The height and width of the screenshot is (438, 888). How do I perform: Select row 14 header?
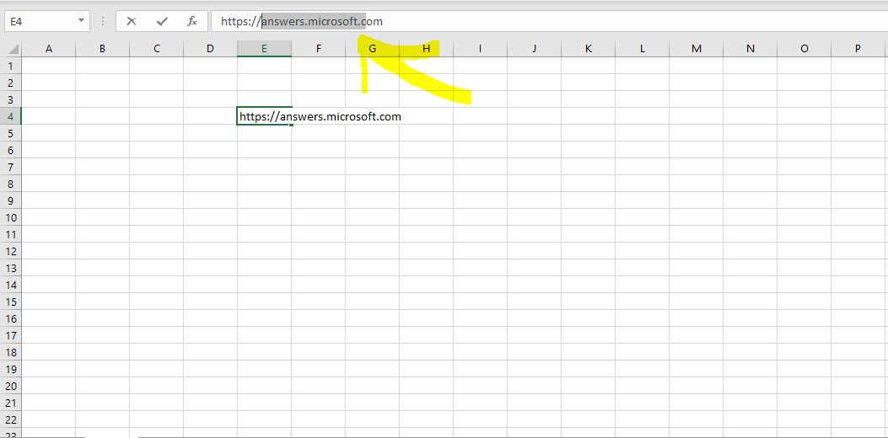coord(10,285)
